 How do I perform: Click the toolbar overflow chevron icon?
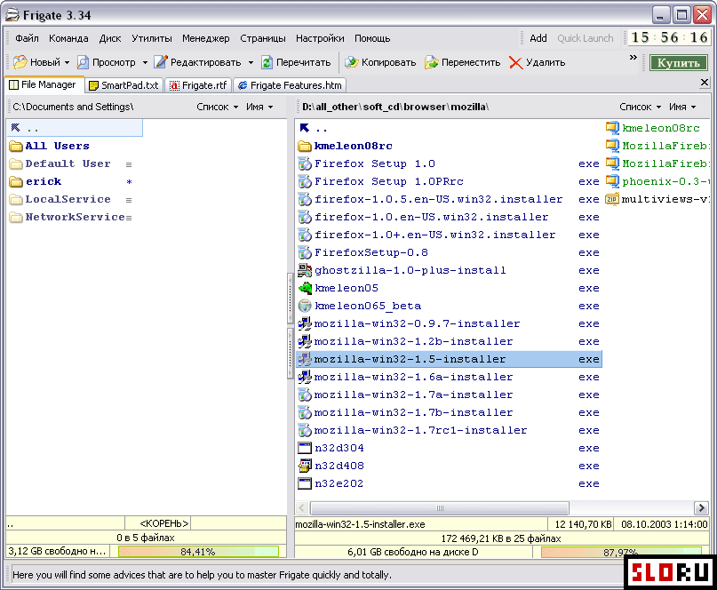point(633,57)
